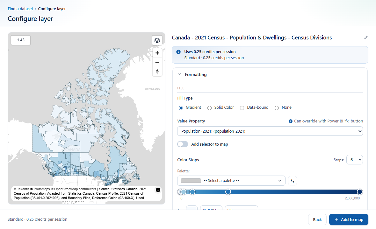The image size is (376, 229).
Task: Click the map zoom level box 1.43
Action: pyautogui.click(x=21, y=40)
